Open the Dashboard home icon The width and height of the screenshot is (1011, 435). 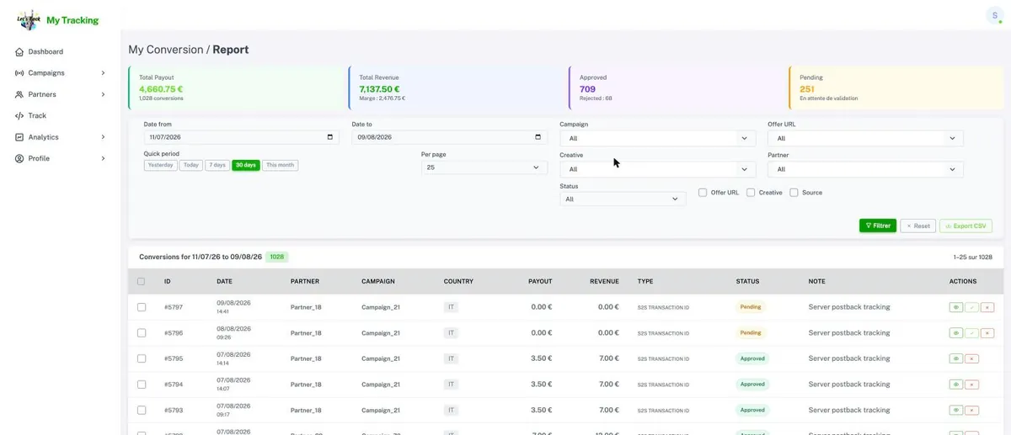[x=19, y=52]
